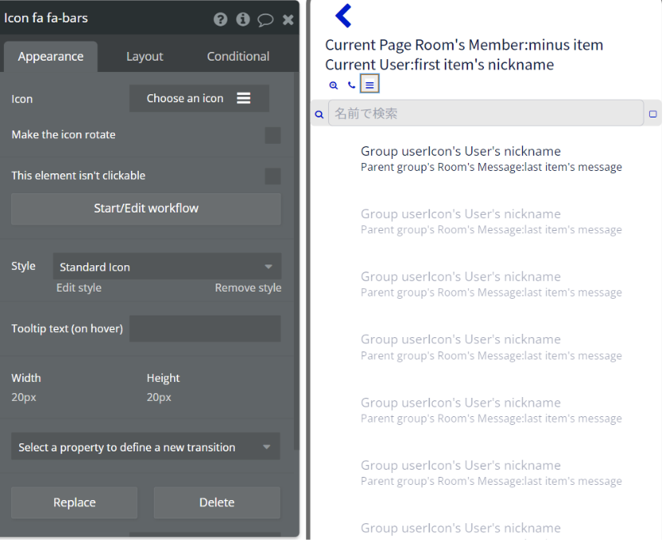Open the element info icon
This screenshot has width=666, height=540.
243,19
